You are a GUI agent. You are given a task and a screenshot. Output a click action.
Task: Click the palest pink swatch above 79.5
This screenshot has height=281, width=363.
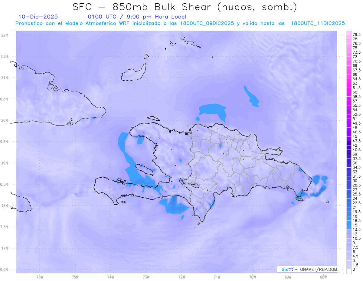[349, 32]
